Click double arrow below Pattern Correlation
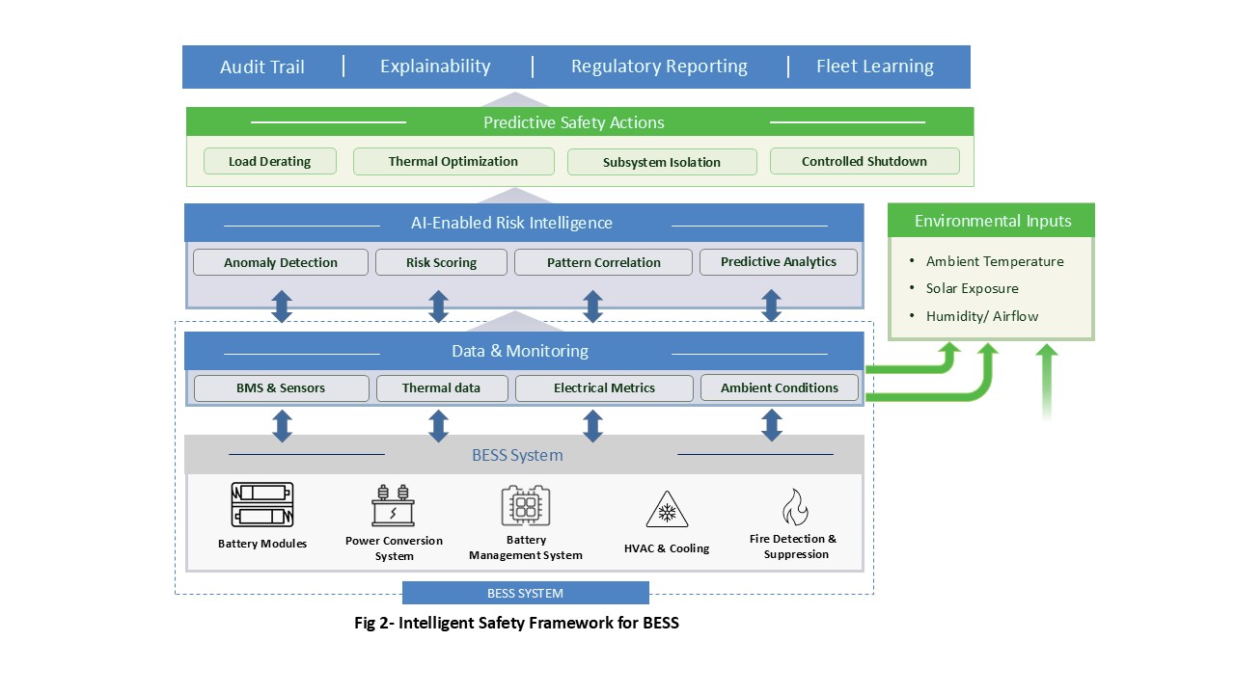 tap(593, 306)
